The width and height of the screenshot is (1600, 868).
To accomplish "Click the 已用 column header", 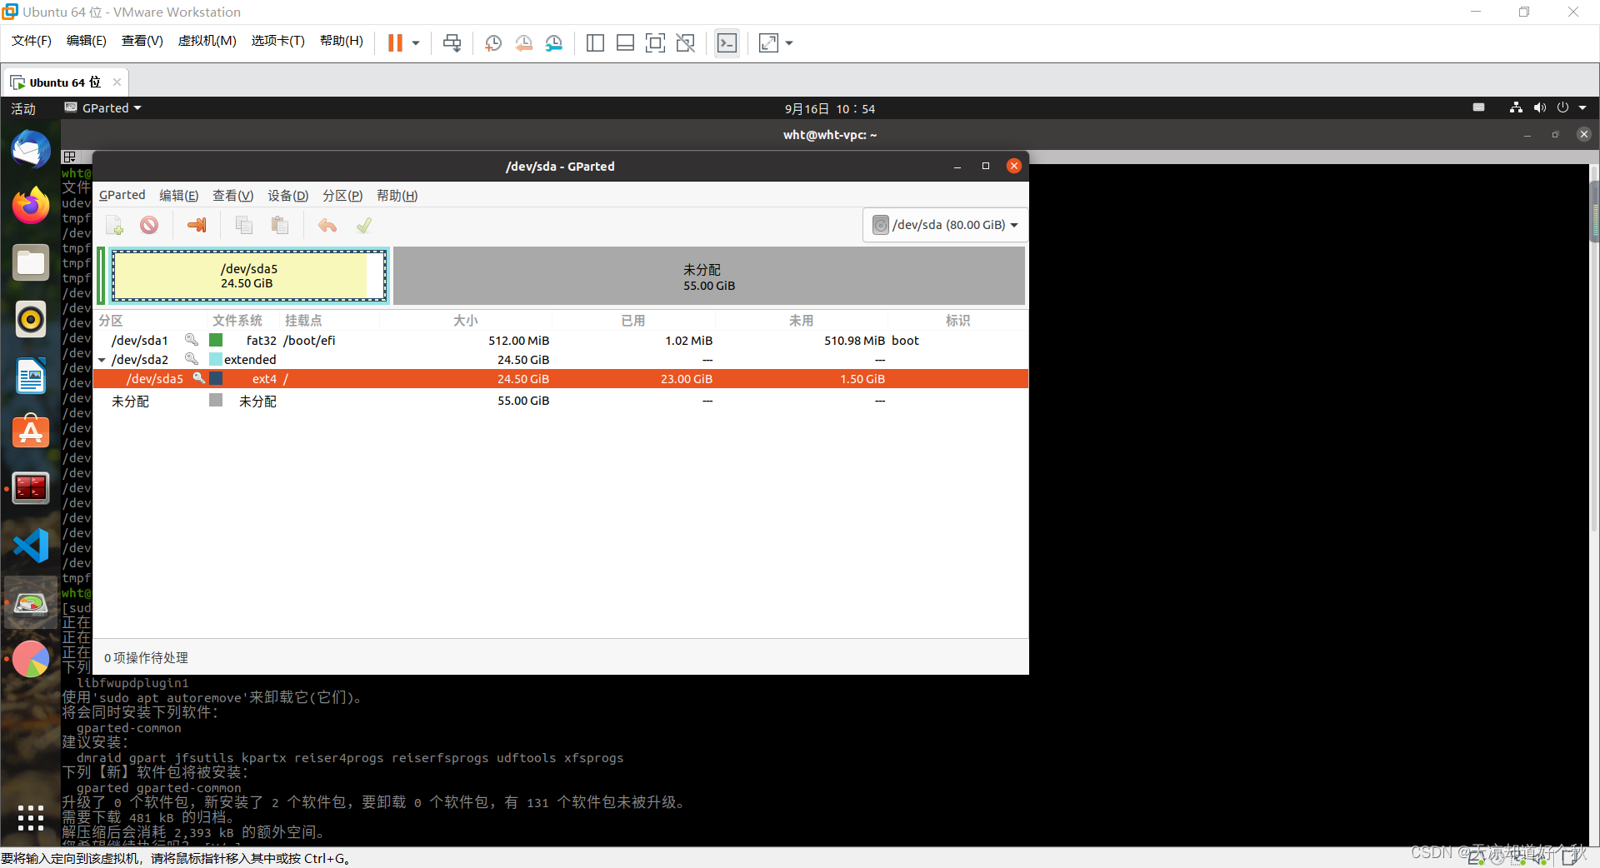I will pyautogui.click(x=633, y=320).
